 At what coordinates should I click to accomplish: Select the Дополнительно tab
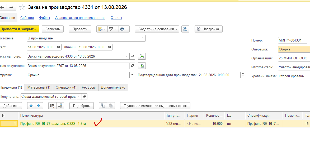pos(113,87)
